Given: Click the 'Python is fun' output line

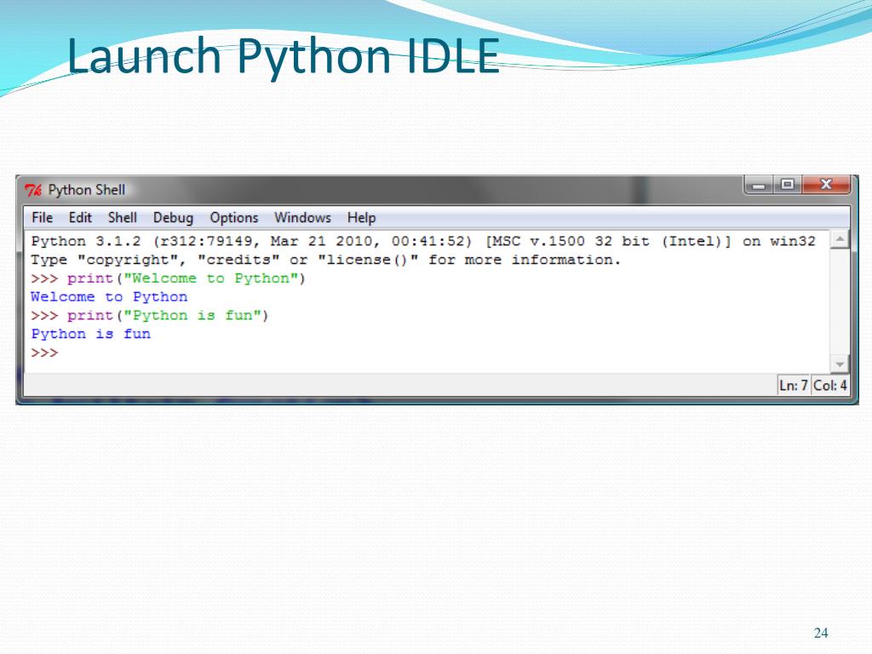Looking at the screenshot, I should coord(90,334).
